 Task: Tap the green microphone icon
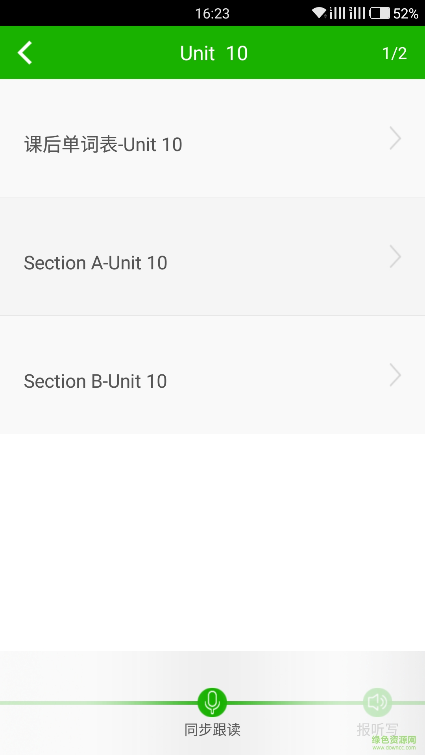(x=212, y=702)
